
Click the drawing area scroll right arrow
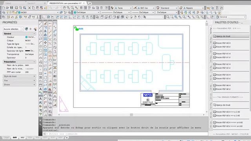click(x=204, y=115)
